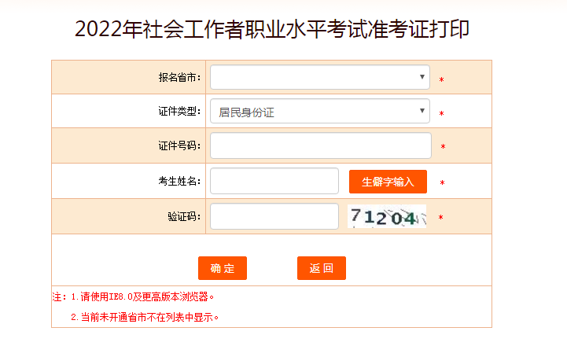
Task: Open the 报名省市 dropdown
Action: pos(320,77)
